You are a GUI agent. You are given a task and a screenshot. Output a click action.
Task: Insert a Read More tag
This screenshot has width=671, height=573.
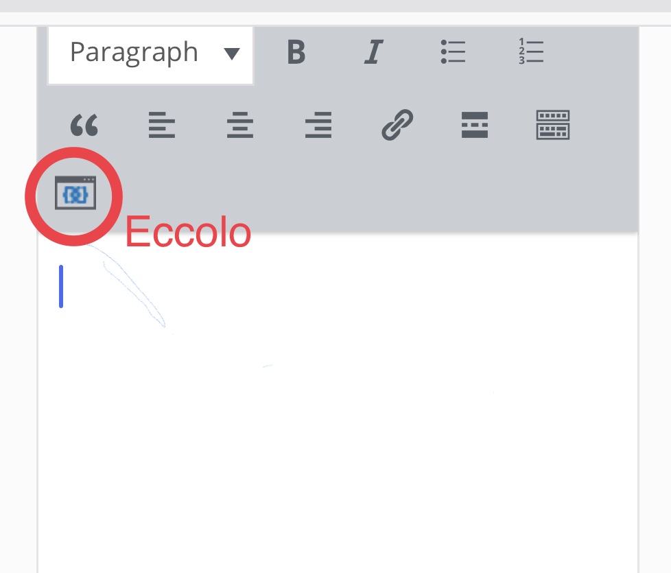pyautogui.click(x=475, y=125)
